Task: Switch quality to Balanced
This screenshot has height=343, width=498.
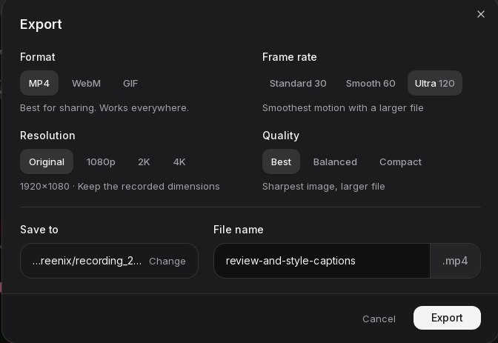Action: [335, 161]
